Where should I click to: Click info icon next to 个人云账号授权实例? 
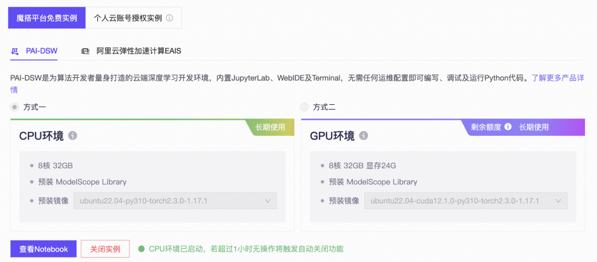tap(170, 18)
